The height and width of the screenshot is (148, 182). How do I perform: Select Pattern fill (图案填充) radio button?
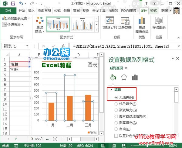[x=116, y=123]
